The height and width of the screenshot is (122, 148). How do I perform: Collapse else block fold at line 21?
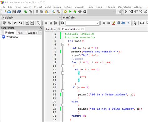63,105
